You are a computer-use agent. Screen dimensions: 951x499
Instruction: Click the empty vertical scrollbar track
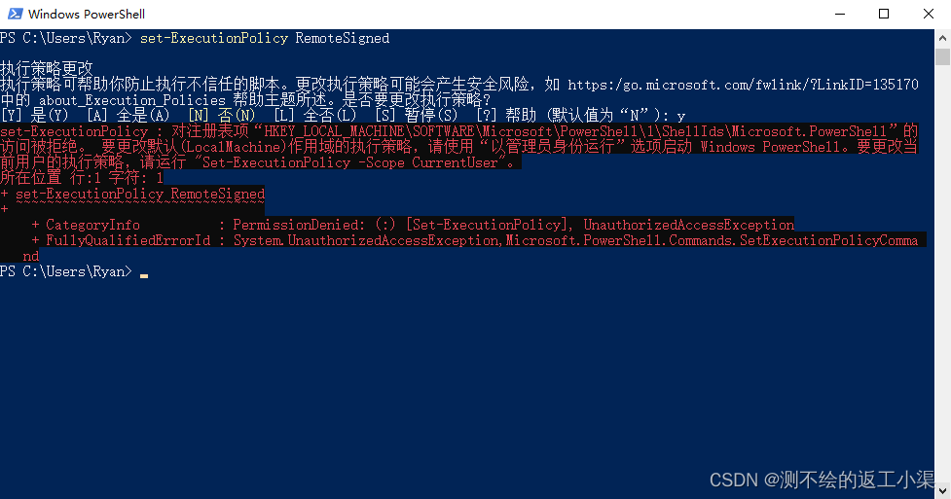point(942,272)
